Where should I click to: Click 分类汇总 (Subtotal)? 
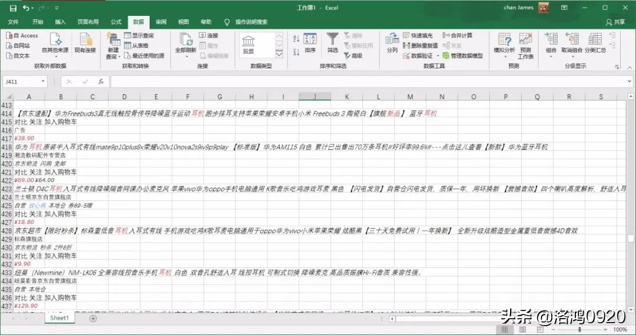[595, 43]
